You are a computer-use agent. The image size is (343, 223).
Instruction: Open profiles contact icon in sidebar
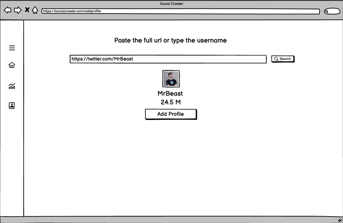[x=12, y=106]
